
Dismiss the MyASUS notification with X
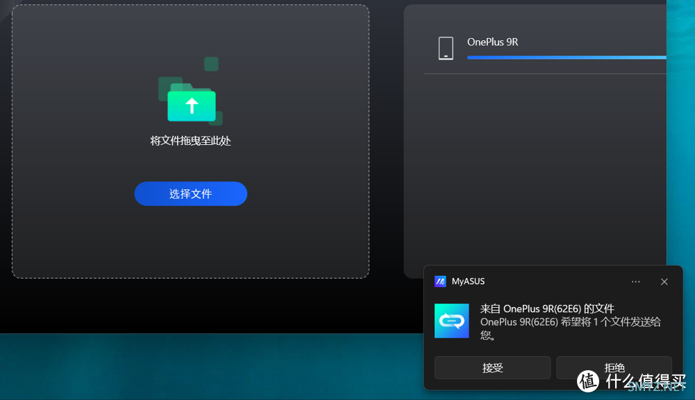click(x=664, y=282)
